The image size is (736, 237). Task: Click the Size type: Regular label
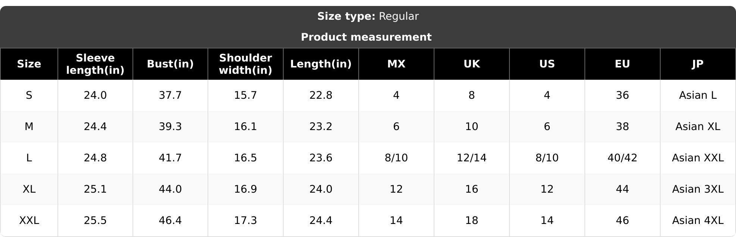pos(368,16)
